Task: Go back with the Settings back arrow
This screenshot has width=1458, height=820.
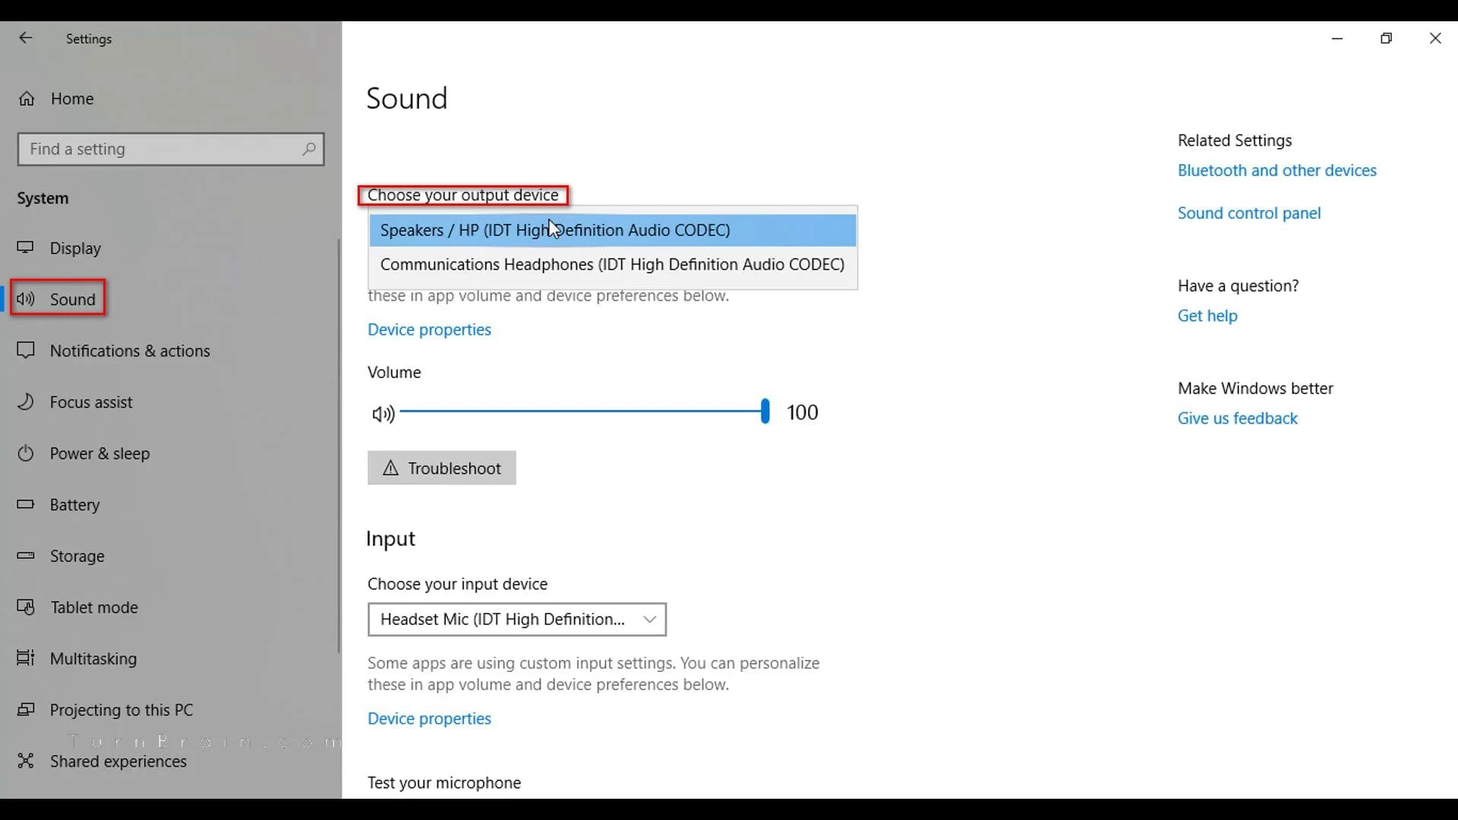Action: 26,38
